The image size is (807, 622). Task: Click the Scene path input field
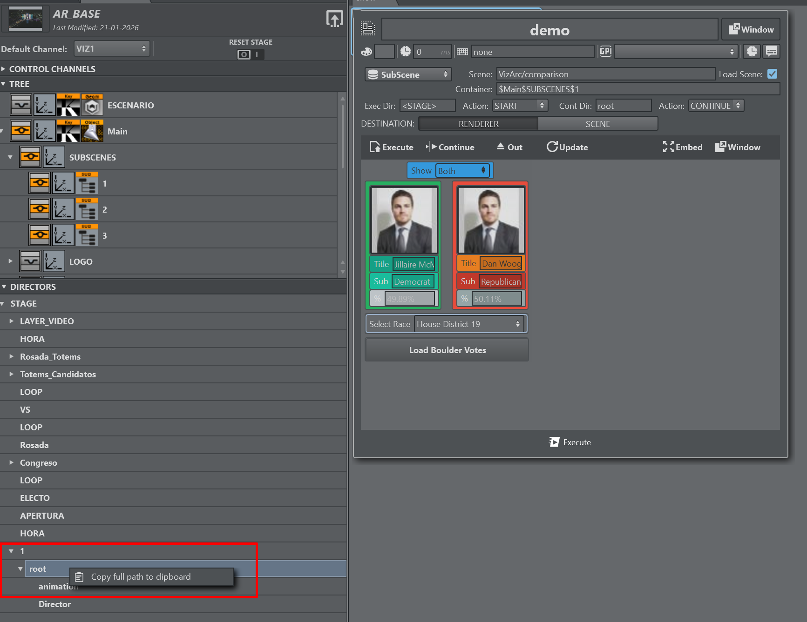[605, 74]
